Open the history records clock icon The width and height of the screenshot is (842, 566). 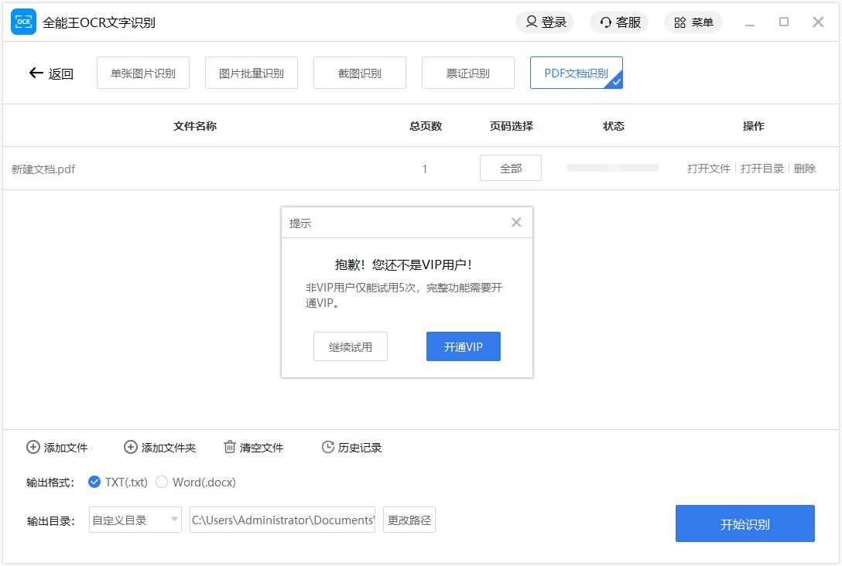(327, 447)
